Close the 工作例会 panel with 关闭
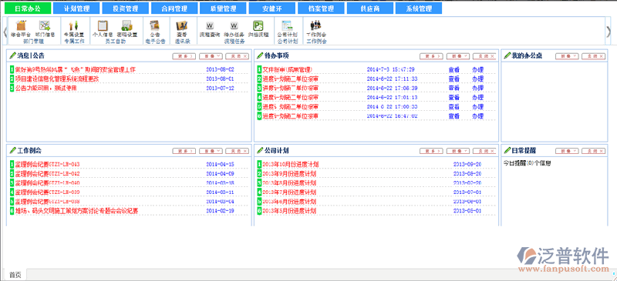The height and width of the screenshot is (281, 617). click(238, 151)
